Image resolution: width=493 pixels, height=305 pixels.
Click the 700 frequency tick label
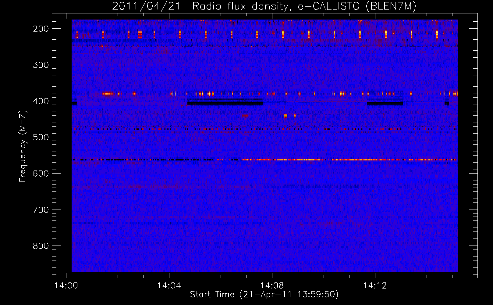(41, 210)
